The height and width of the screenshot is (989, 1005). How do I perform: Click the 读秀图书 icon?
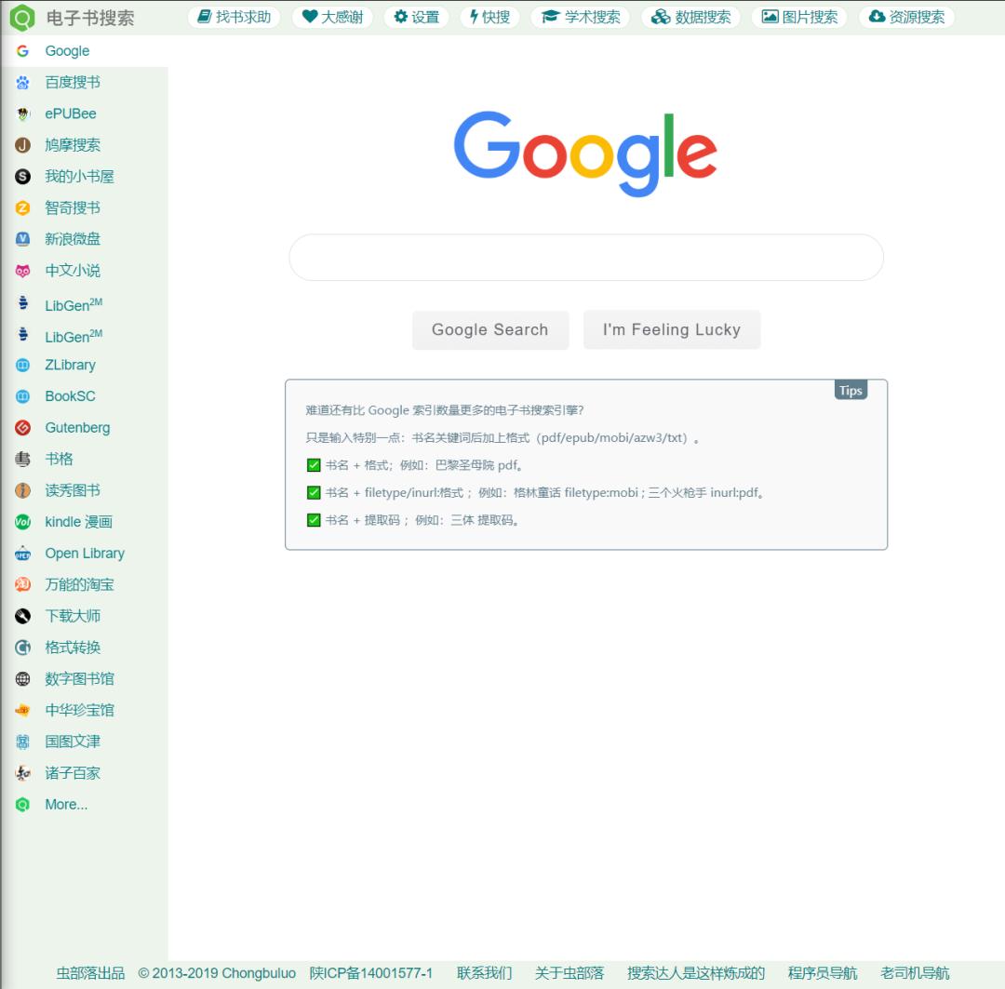pyautogui.click(x=22, y=490)
